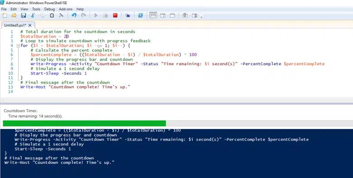
Task: Click the PowerShell ISE title bar icon
Action: (2, 3)
